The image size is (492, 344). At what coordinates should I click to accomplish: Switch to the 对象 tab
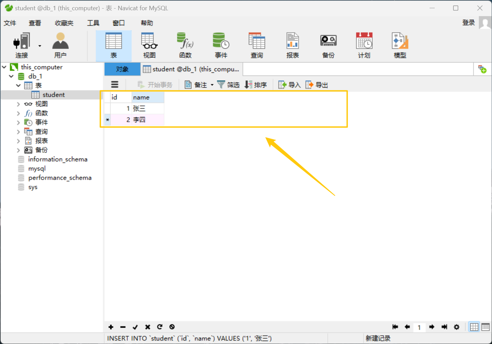point(122,69)
